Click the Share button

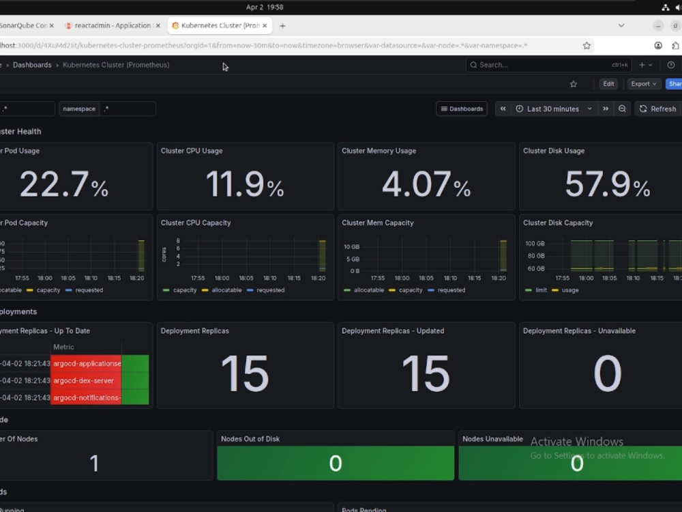[674, 84]
